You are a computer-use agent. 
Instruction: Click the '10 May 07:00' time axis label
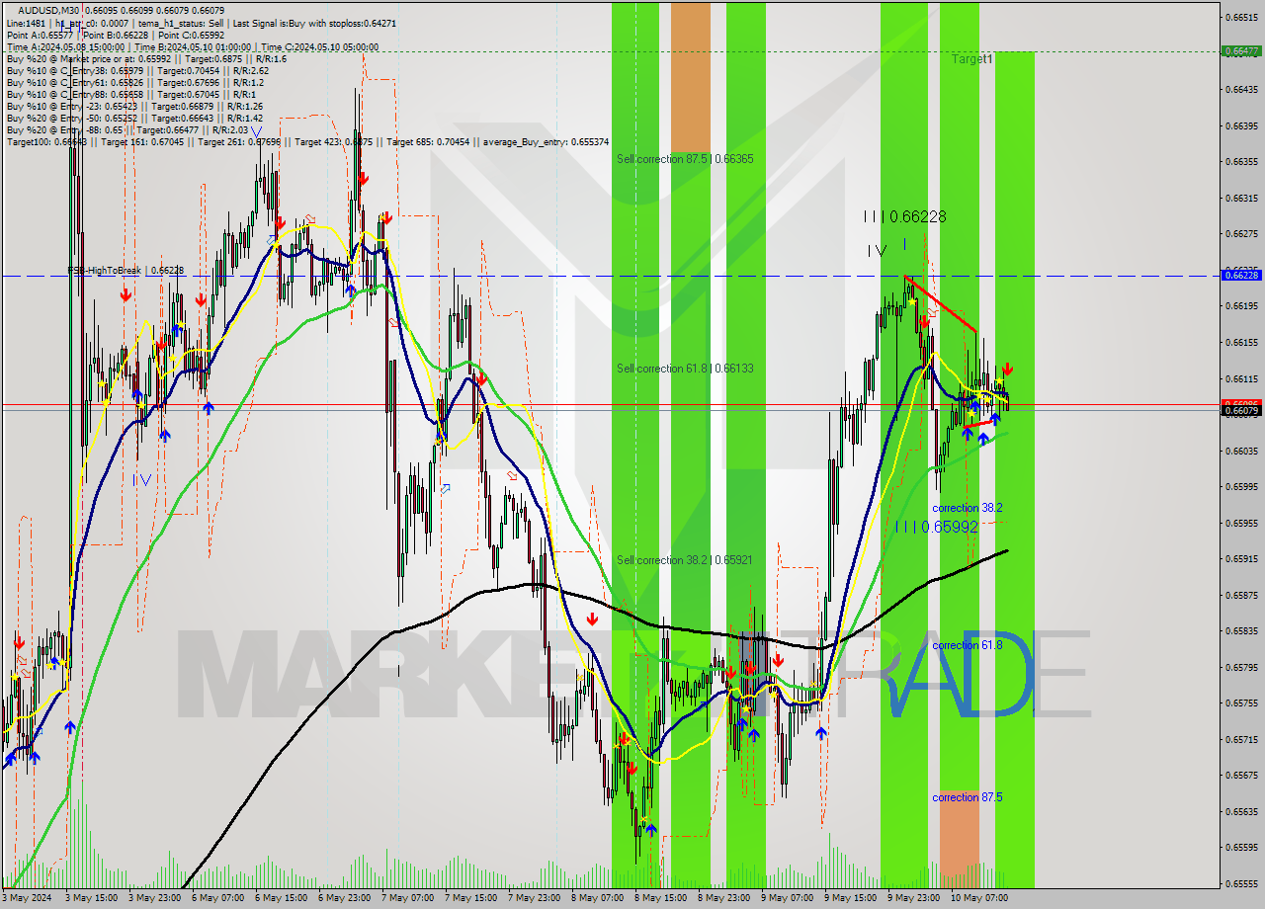coord(977,897)
